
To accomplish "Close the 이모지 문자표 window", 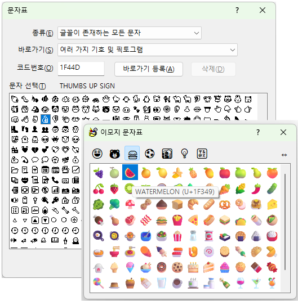I will (x=283, y=132).
